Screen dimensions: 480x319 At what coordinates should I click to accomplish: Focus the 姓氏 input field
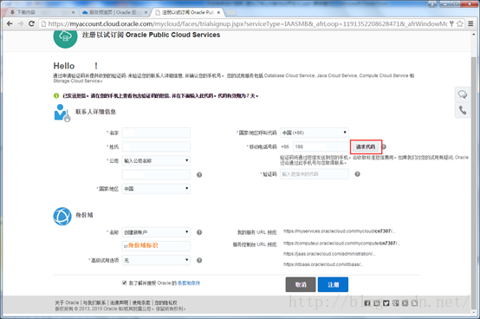coord(156,146)
